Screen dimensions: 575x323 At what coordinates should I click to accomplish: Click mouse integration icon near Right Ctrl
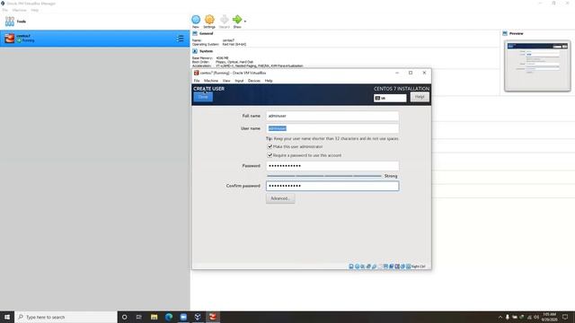[402, 266]
